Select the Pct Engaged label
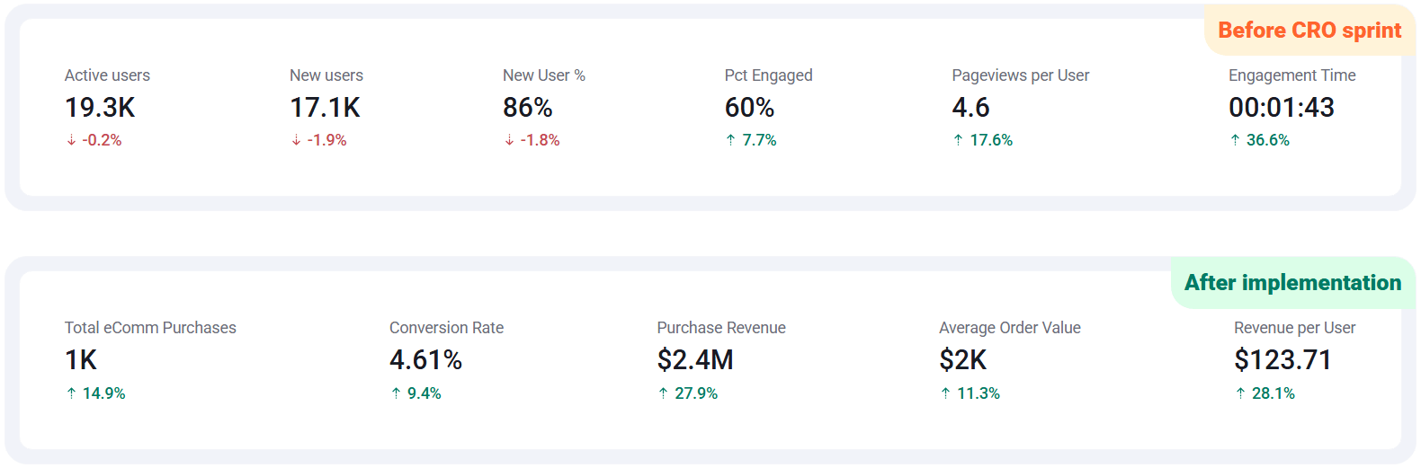 tap(769, 75)
